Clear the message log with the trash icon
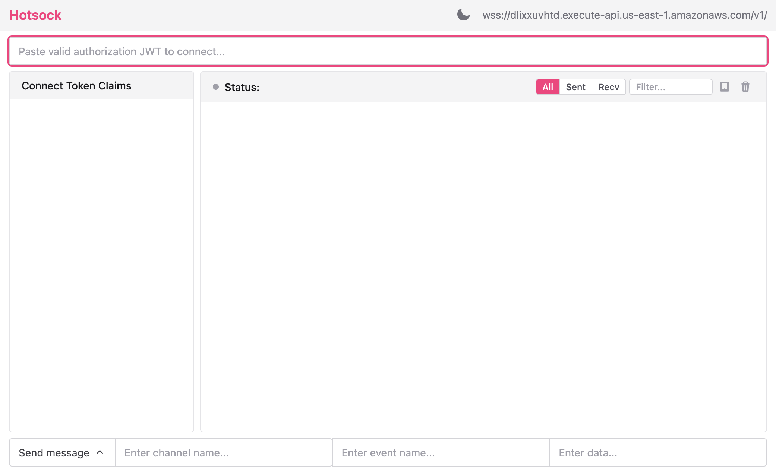Viewport: 776px width, 474px height. pyautogui.click(x=745, y=87)
